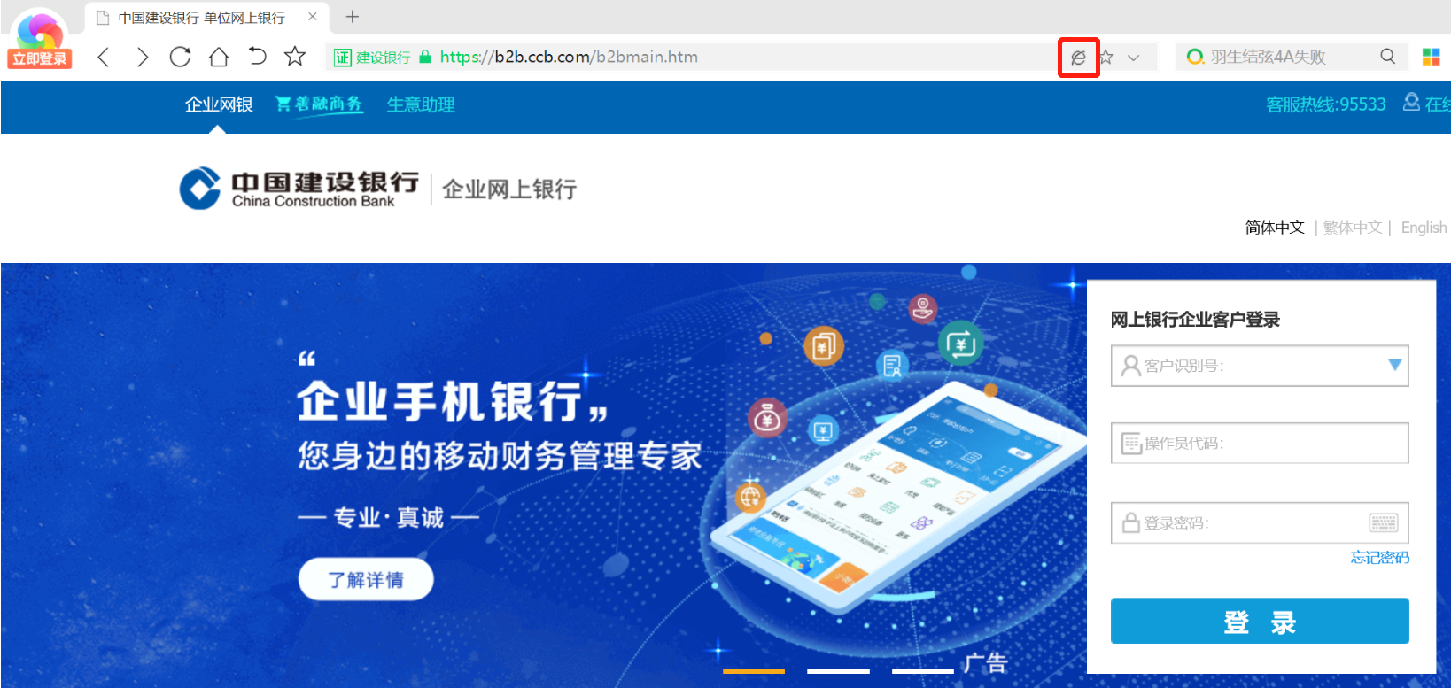
Task: Click the undo closed tab icon
Action: (257, 57)
